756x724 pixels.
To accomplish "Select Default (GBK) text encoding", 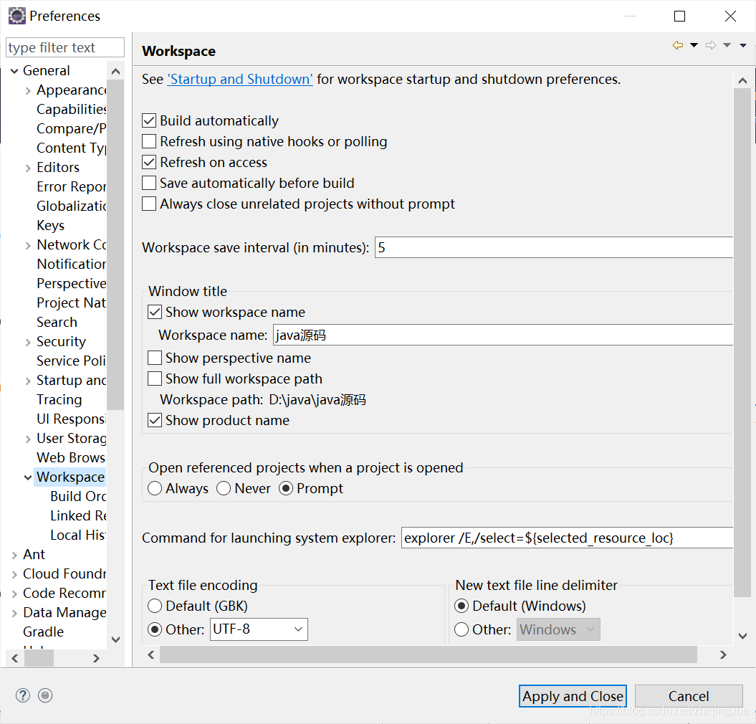I will 155,606.
